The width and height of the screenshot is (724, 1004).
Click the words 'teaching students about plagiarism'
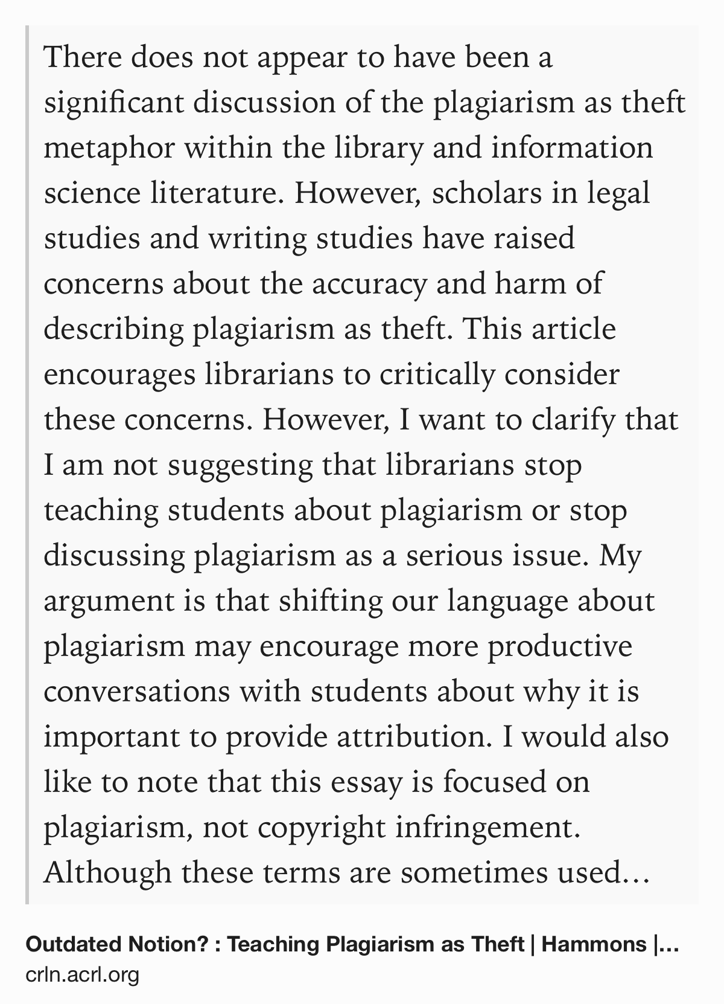(x=282, y=512)
